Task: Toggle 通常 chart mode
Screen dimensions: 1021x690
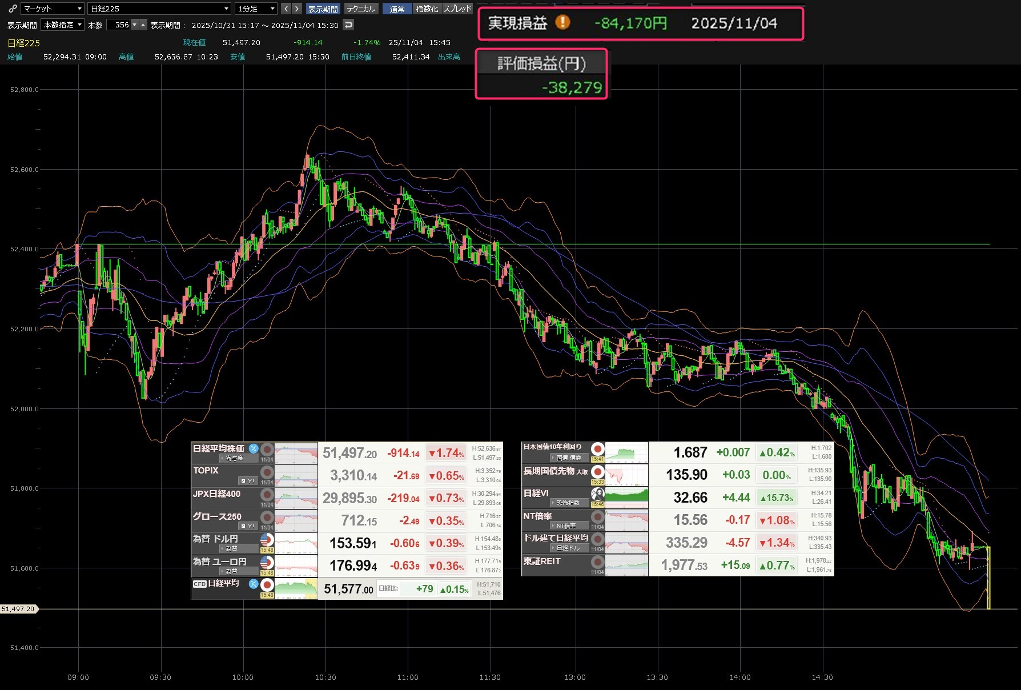Action: 397,9
